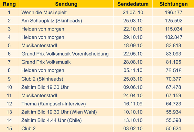
Task: Click the Sichtungen column header
Action: pyautogui.click(x=174, y=4)
